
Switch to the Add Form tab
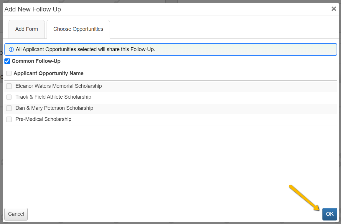[x=27, y=29]
